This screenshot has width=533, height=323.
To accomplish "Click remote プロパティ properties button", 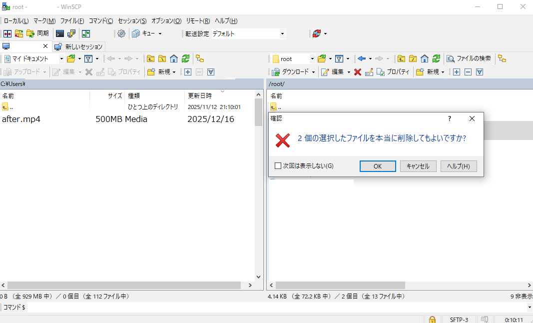I will click(x=393, y=72).
